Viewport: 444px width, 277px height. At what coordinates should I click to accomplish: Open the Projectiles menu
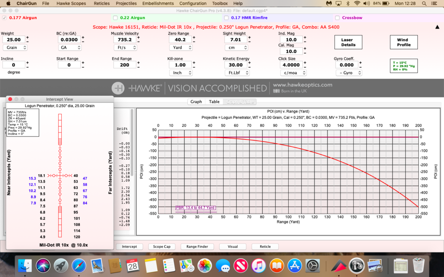click(126, 4)
